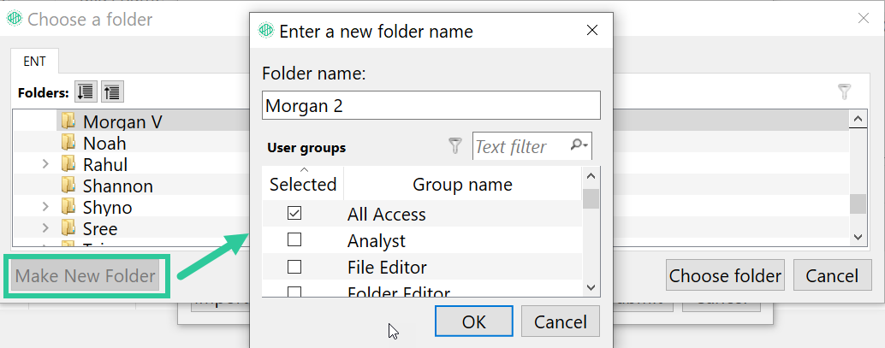Screen dimensions: 885x348
Task: Check the Analyst group checkbox
Action: pyautogui.click(x=294, y=239)
